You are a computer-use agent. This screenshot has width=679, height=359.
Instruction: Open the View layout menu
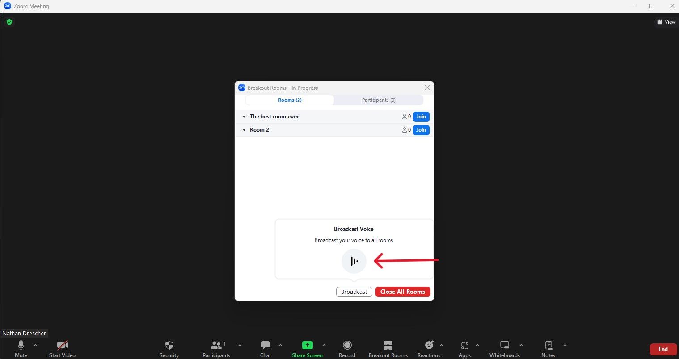[x=666, y=22]
